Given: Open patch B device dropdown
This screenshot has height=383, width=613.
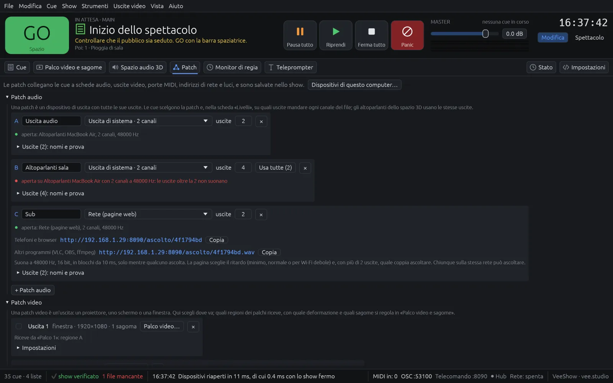Looking at the screenshot, I should click(148, 168).
